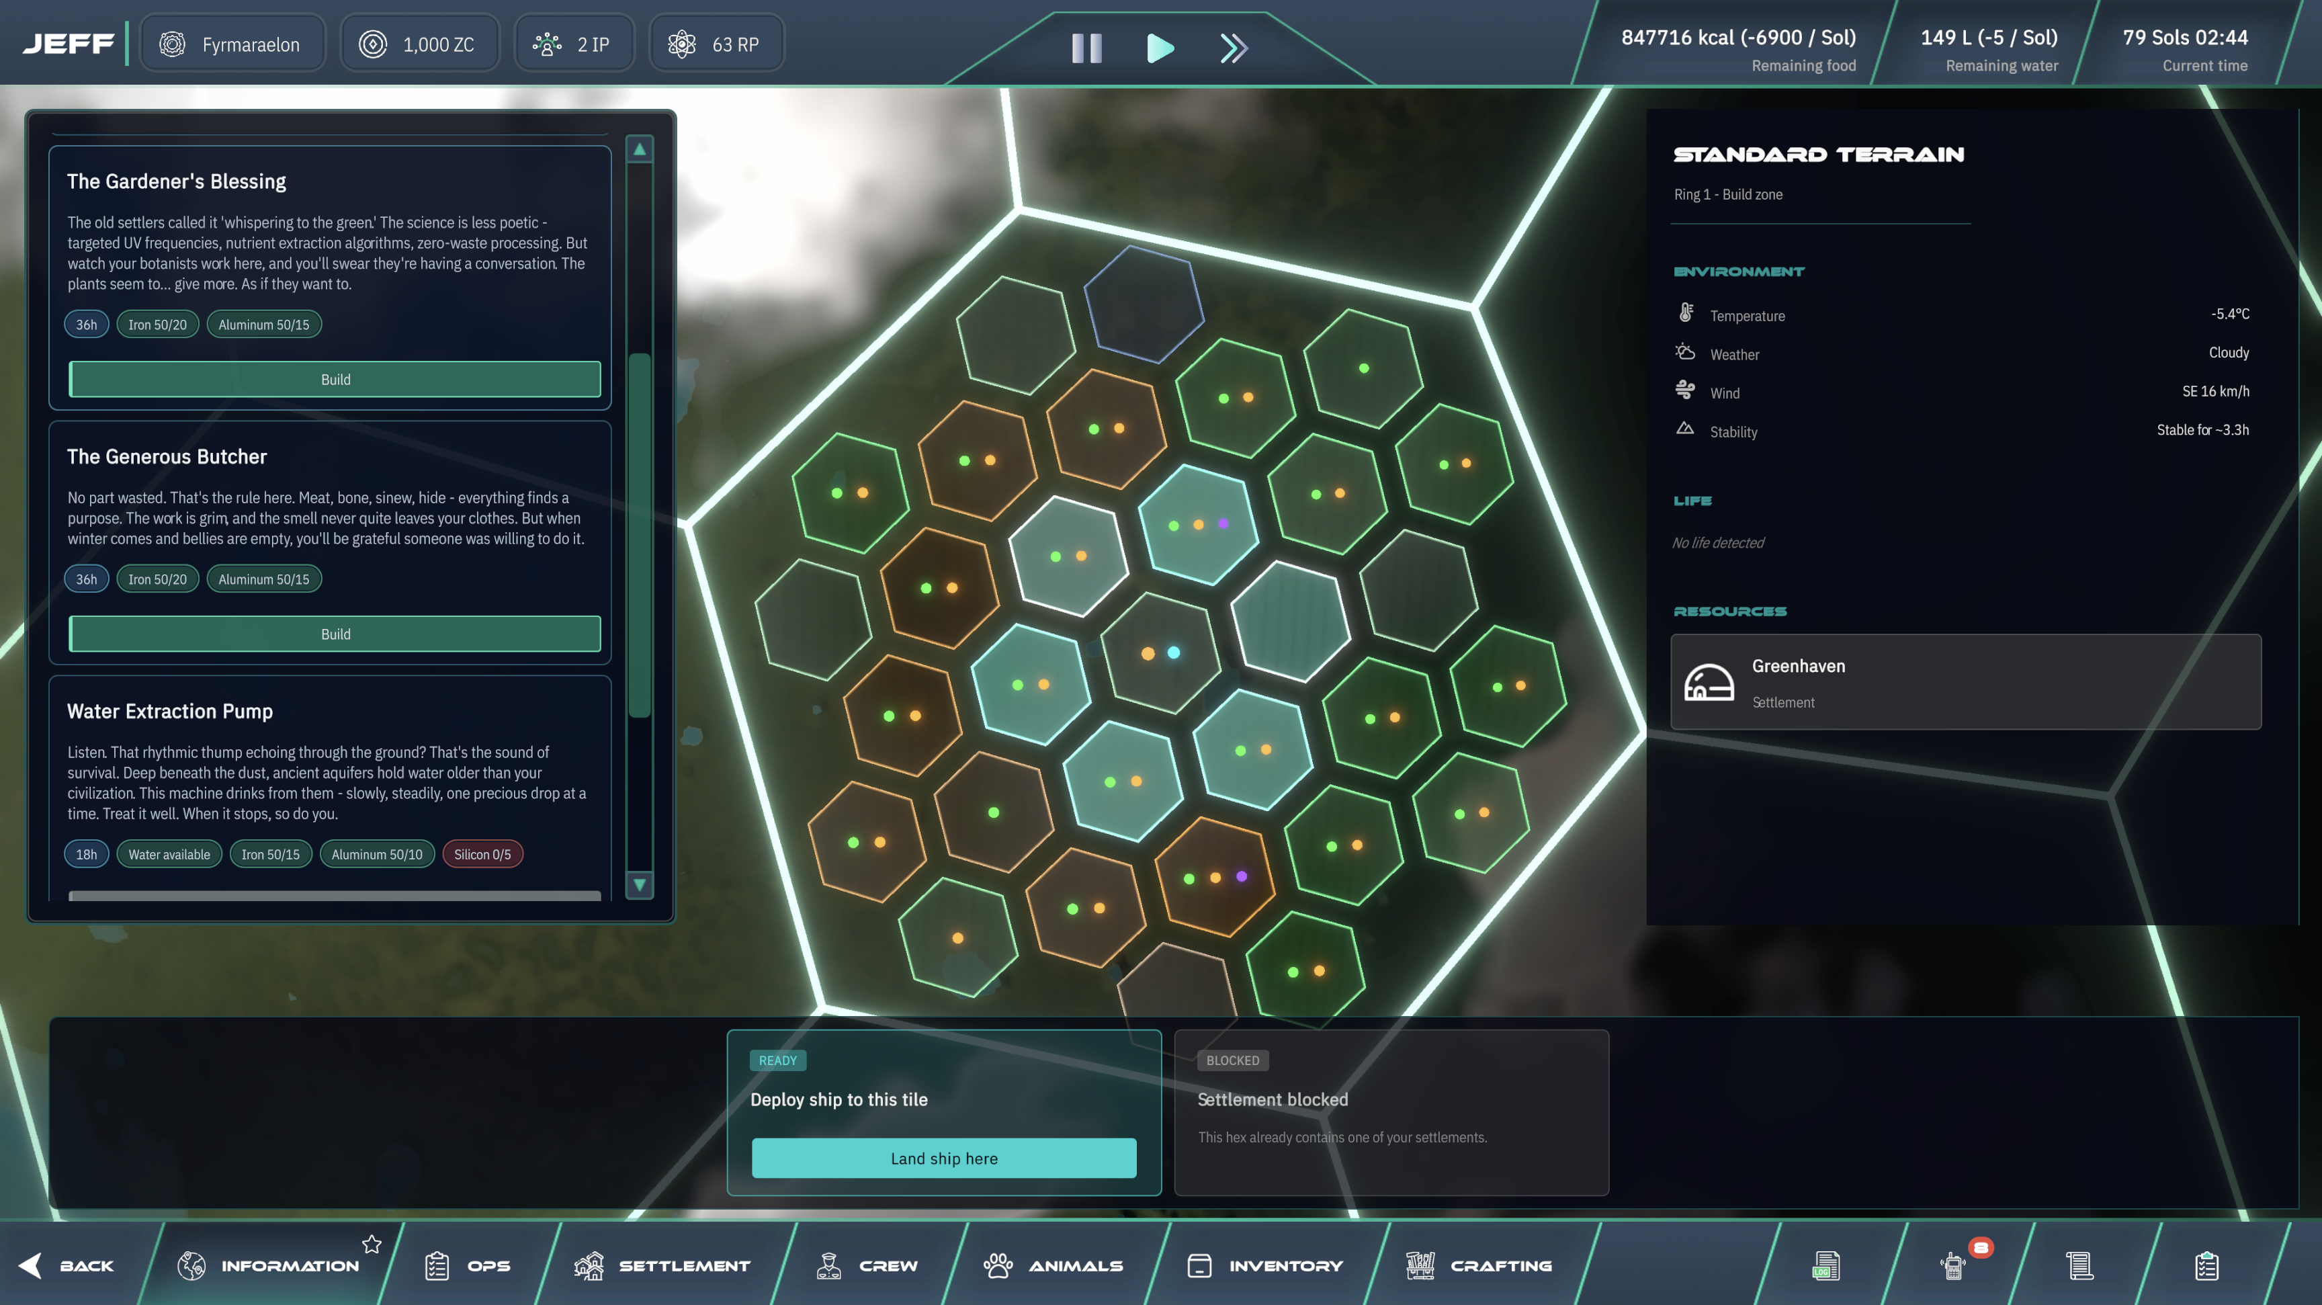The height and width of the screenshot is (1305, 2322).
Task: Resume play at normal speed
Action: coord(1160,48)
